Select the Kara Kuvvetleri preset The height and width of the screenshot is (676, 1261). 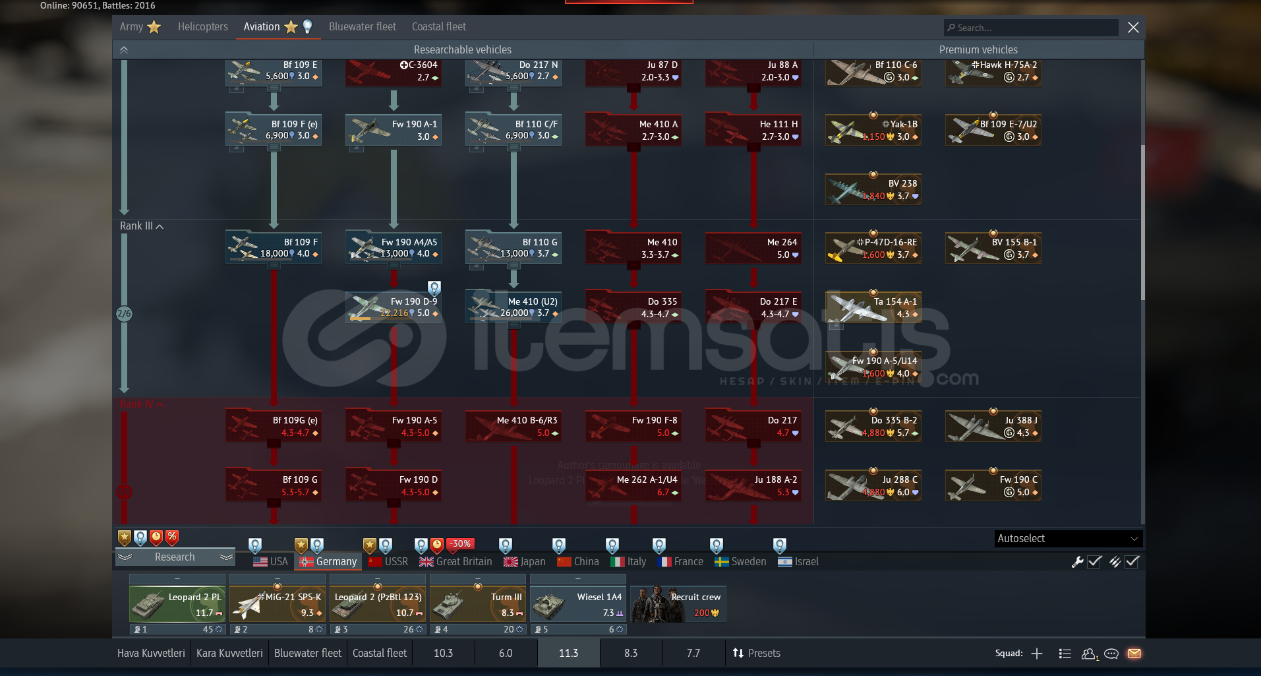(x=229, y=654)
